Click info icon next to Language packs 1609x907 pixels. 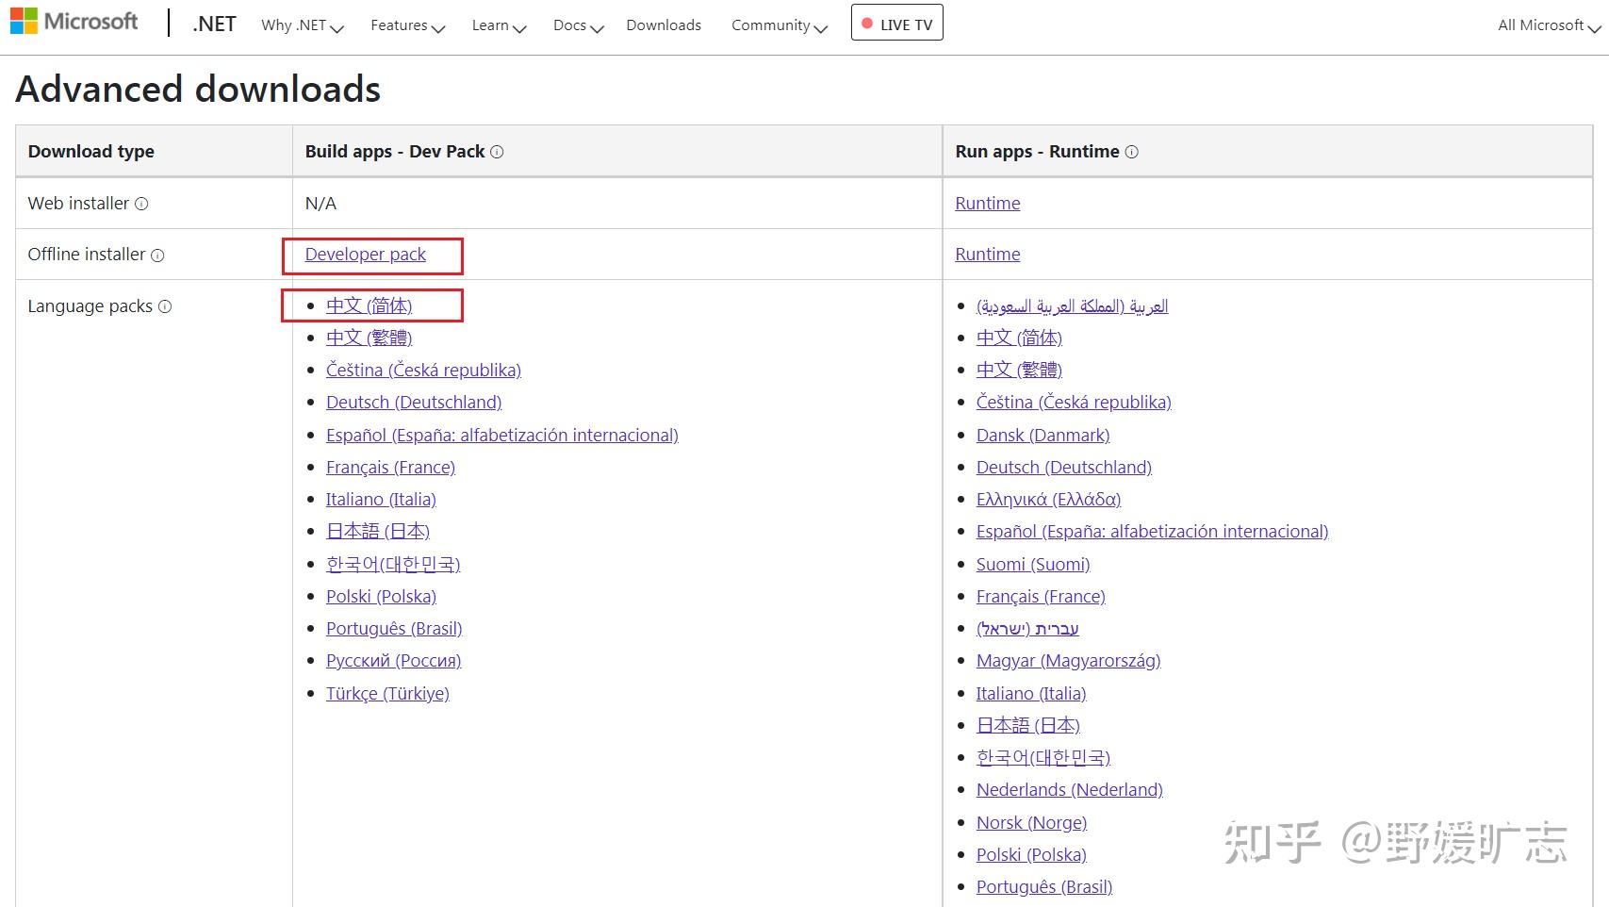click(165, 306)
